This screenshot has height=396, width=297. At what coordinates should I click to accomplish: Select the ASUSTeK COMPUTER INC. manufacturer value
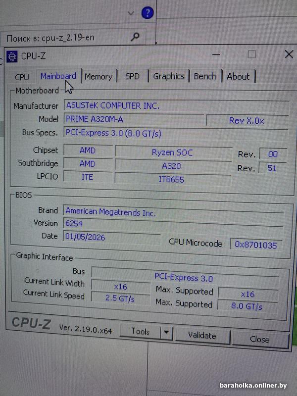click(176, 105)
